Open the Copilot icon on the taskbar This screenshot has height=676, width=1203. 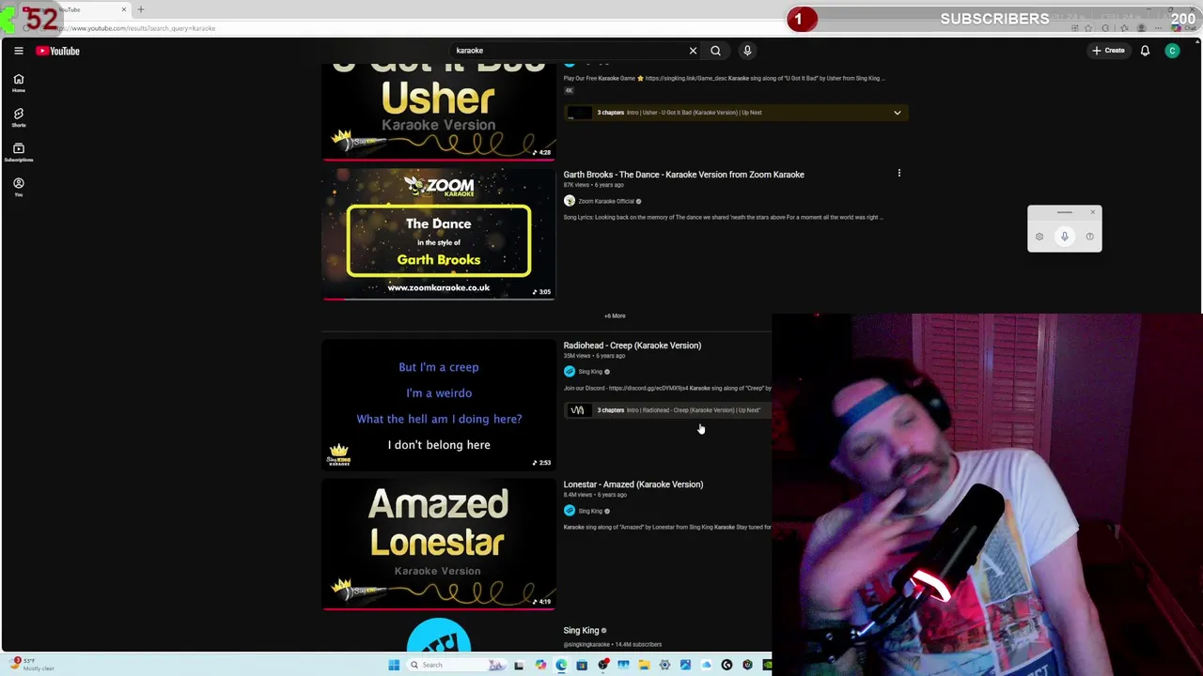tap(540, 665)
